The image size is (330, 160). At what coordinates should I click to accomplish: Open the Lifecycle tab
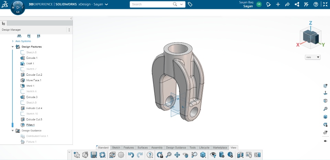click(x=204, y=148)
